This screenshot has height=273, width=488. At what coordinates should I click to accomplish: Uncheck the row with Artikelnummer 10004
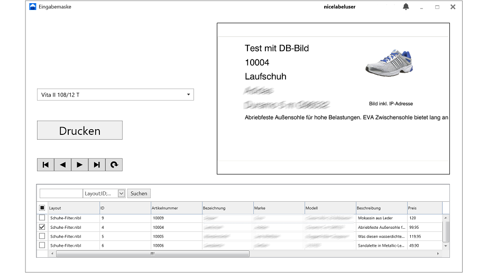[x=42, y=227]
